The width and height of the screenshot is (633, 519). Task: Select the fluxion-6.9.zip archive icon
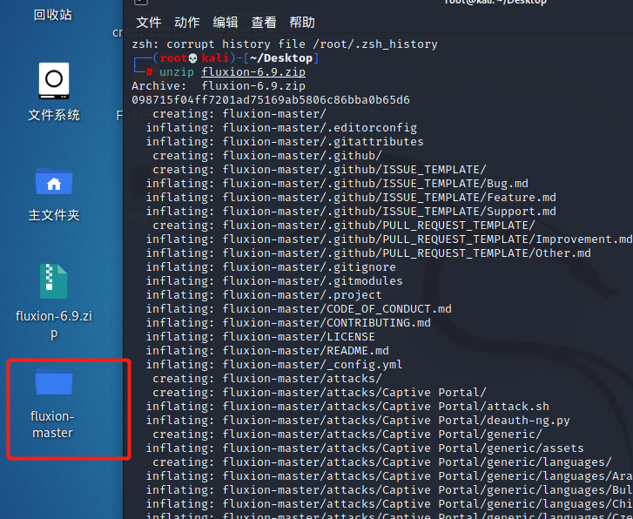[x=54, y=281]
